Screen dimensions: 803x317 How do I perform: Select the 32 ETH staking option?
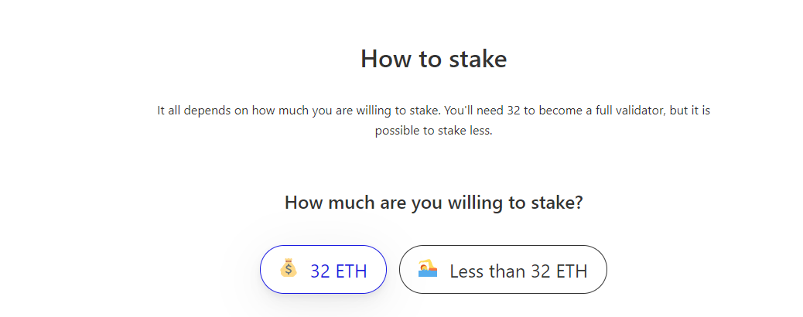point(323,269)
